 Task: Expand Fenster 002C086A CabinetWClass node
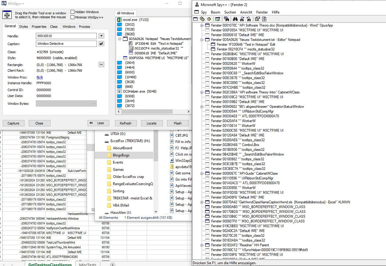202,92
